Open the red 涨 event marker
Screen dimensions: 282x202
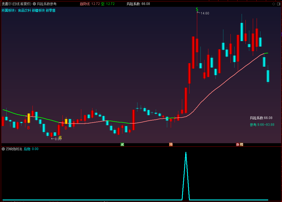[238, 145]
